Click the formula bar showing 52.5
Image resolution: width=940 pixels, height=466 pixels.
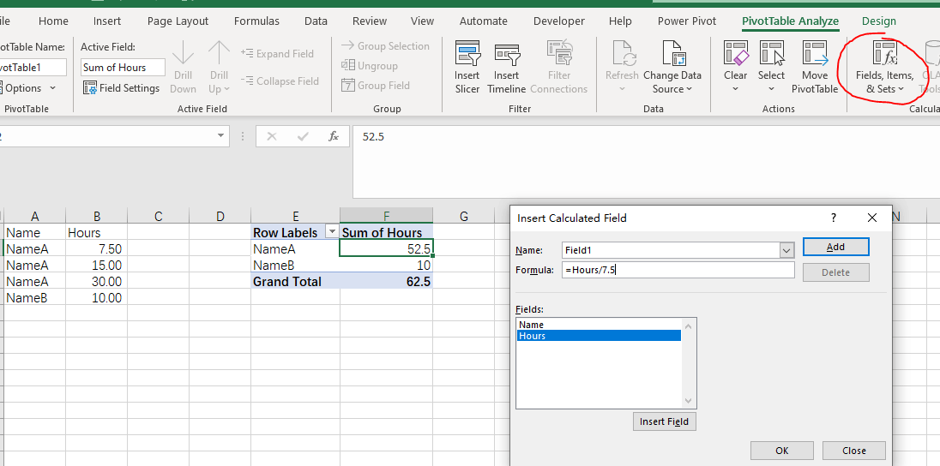point(647,162)
